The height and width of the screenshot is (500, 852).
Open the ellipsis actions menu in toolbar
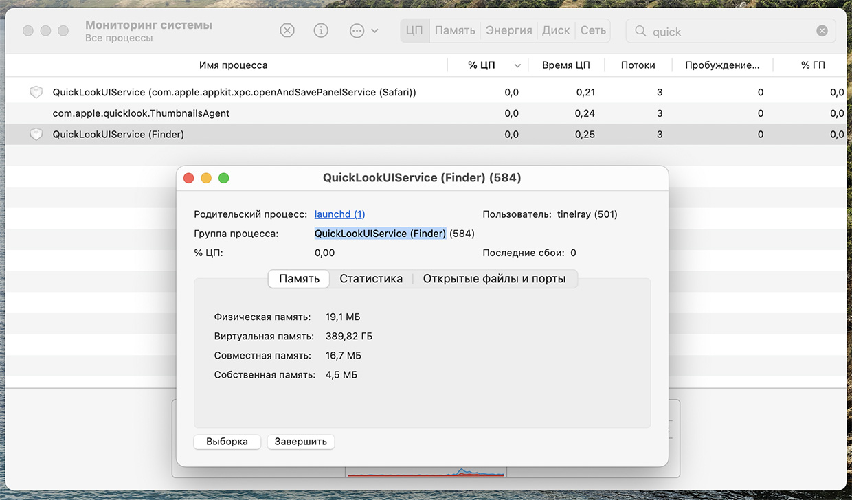363,31
